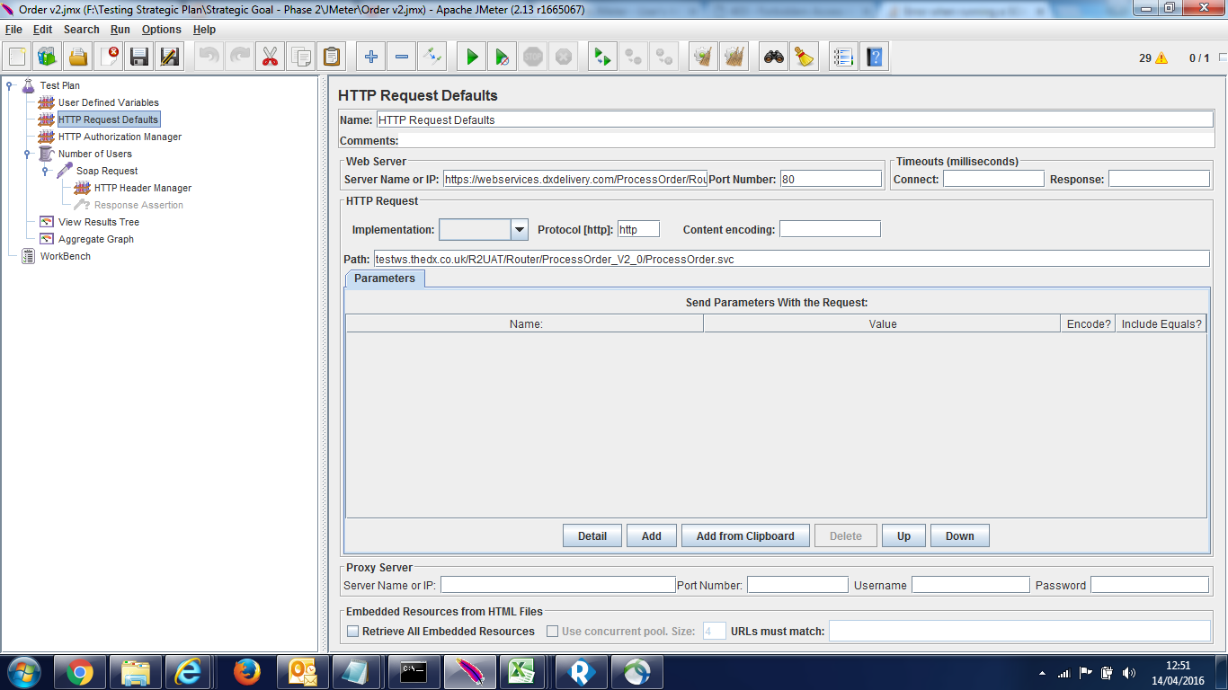Open Excel from the taskbar

pyautogui.click(x=522, y=672)
